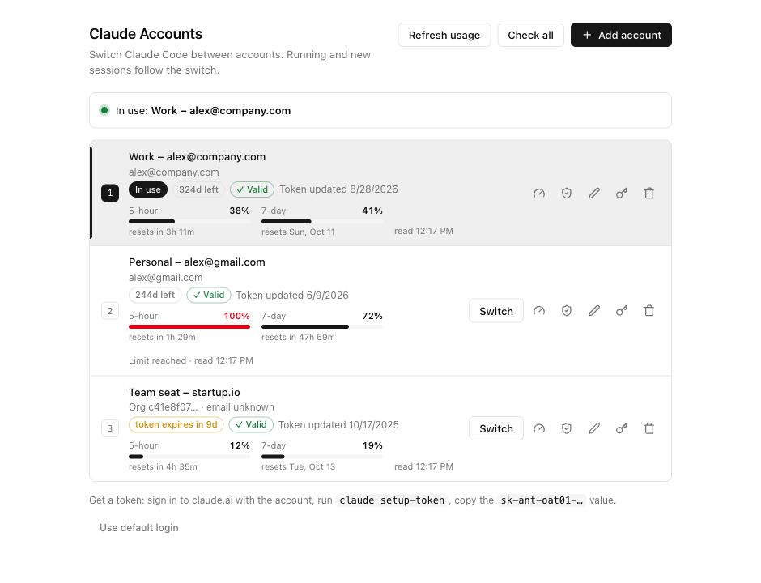Click the Work 5-hour usage bar at 38%
This screenshot has height=583, width=761.
(x=189, y=221)
